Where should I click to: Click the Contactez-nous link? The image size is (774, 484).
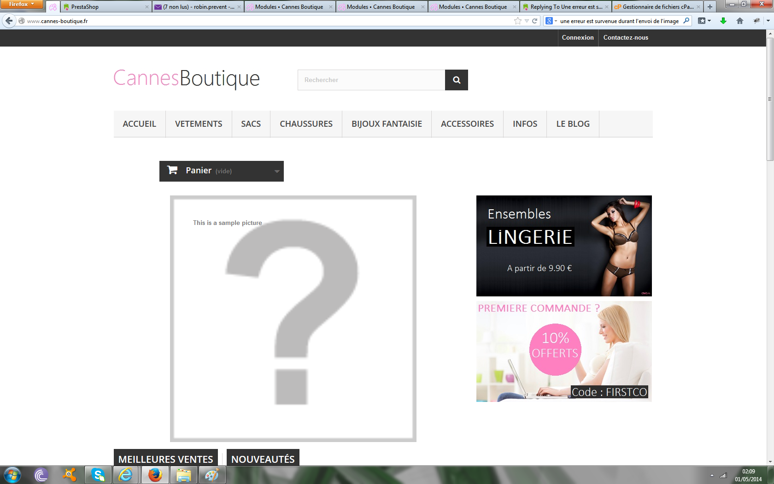click(x=626, y=38)
